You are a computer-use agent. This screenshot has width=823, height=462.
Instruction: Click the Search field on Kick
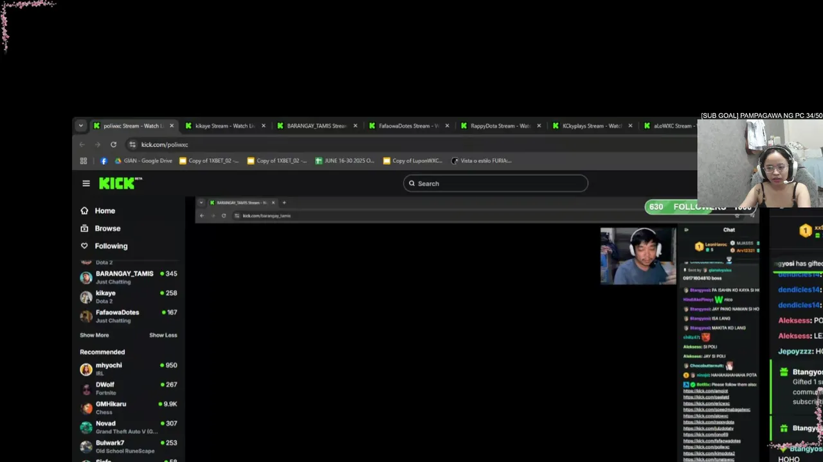[496, 184]
